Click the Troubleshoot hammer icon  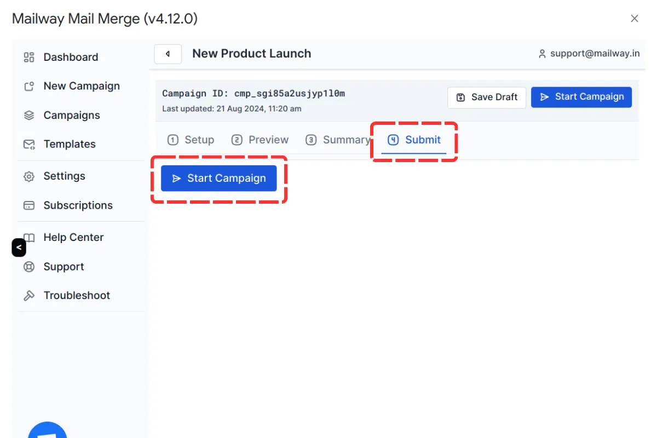[x=29, y=296]
